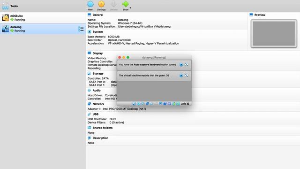This screenshot has width=300, height=169.
Task: Minimize the dataeng [Running] window
Action: [x=124, y=57]
